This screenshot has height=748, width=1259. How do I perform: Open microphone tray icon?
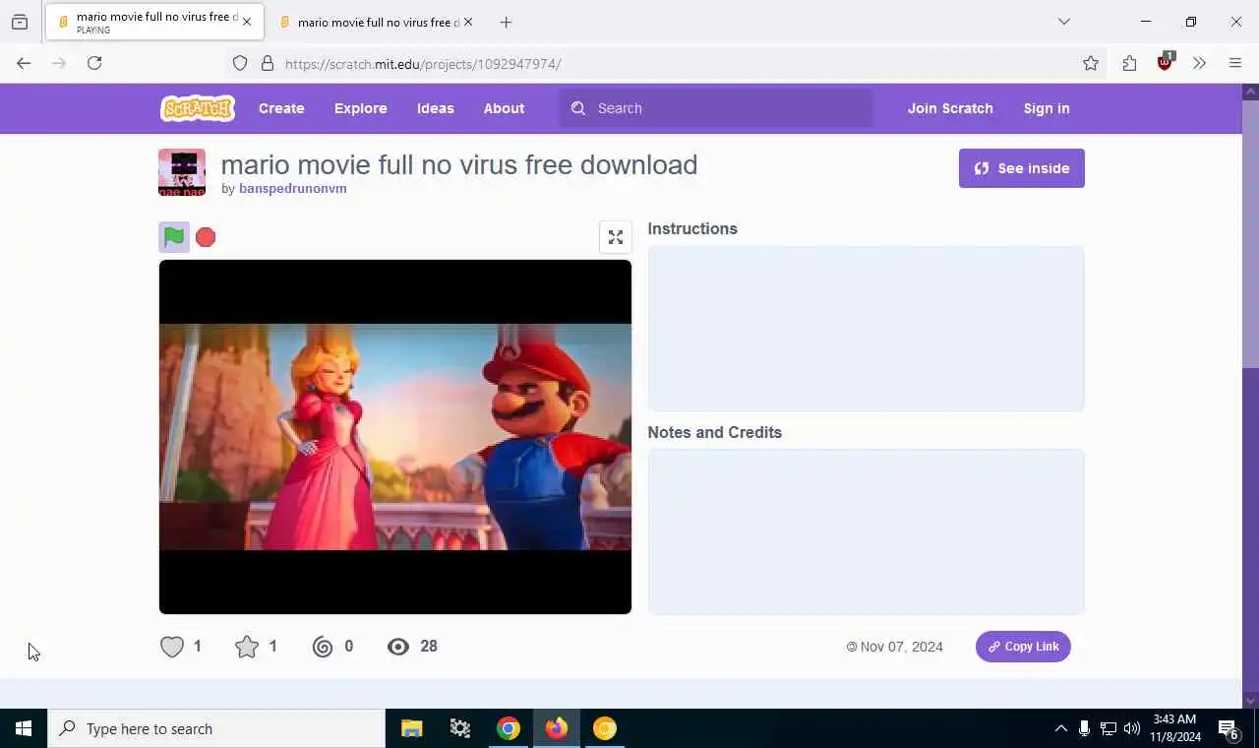[x=1084, y=728]
